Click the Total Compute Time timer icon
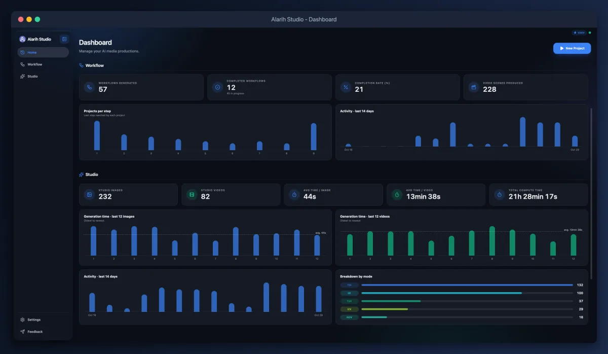608x354 pixels. (499, 194)
